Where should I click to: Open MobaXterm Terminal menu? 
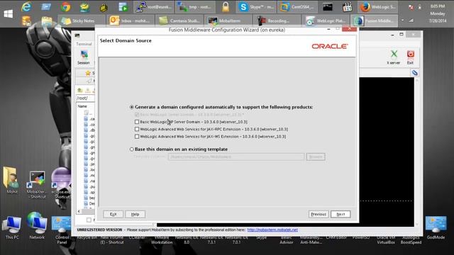pyautogui.click(x=84, y=44)
